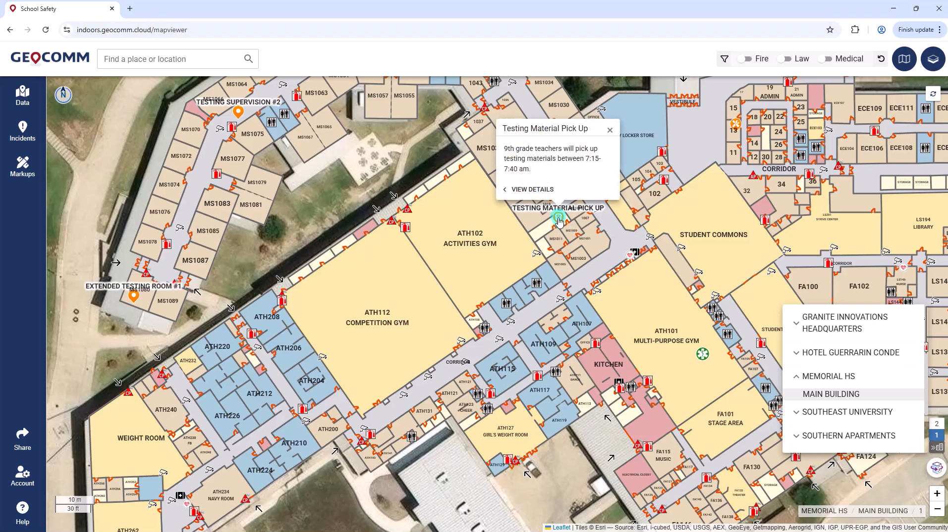Click the north compass indicator
The image size is (948, 532).
pyautogui.click(x=63, y=94)
